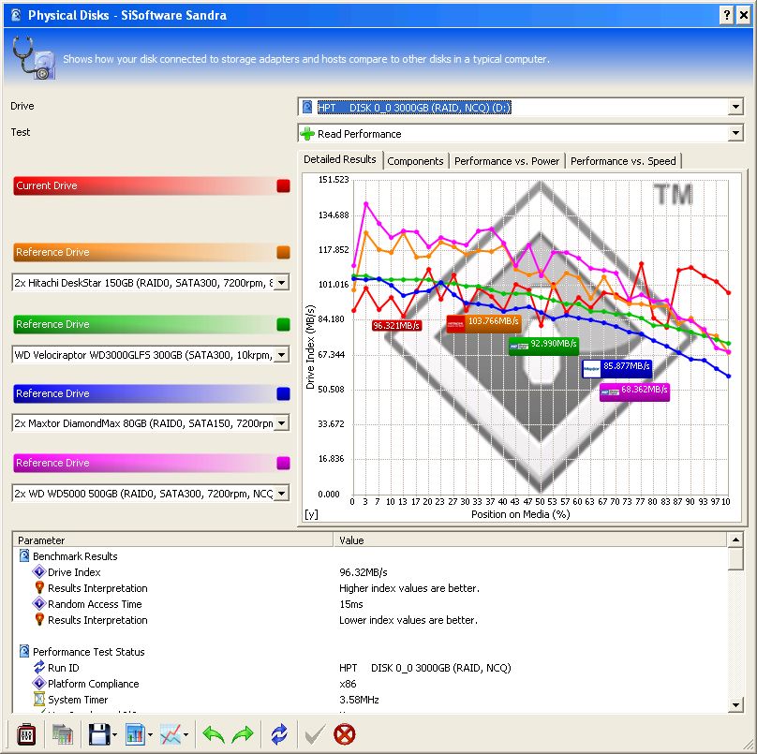This screenshot has width=757, height=754.
Task: Click the Random Access Time diamond icon
Action: (39, 604)
